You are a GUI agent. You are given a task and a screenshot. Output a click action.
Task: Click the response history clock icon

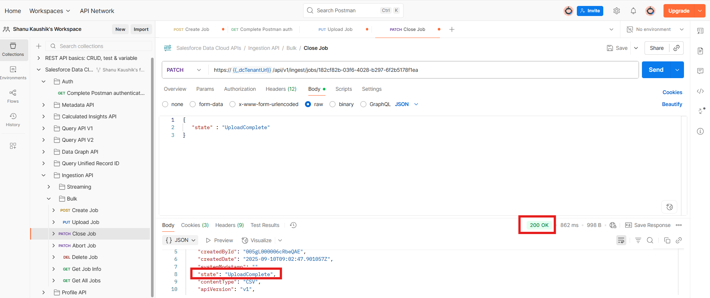click(x=293, y=225)
